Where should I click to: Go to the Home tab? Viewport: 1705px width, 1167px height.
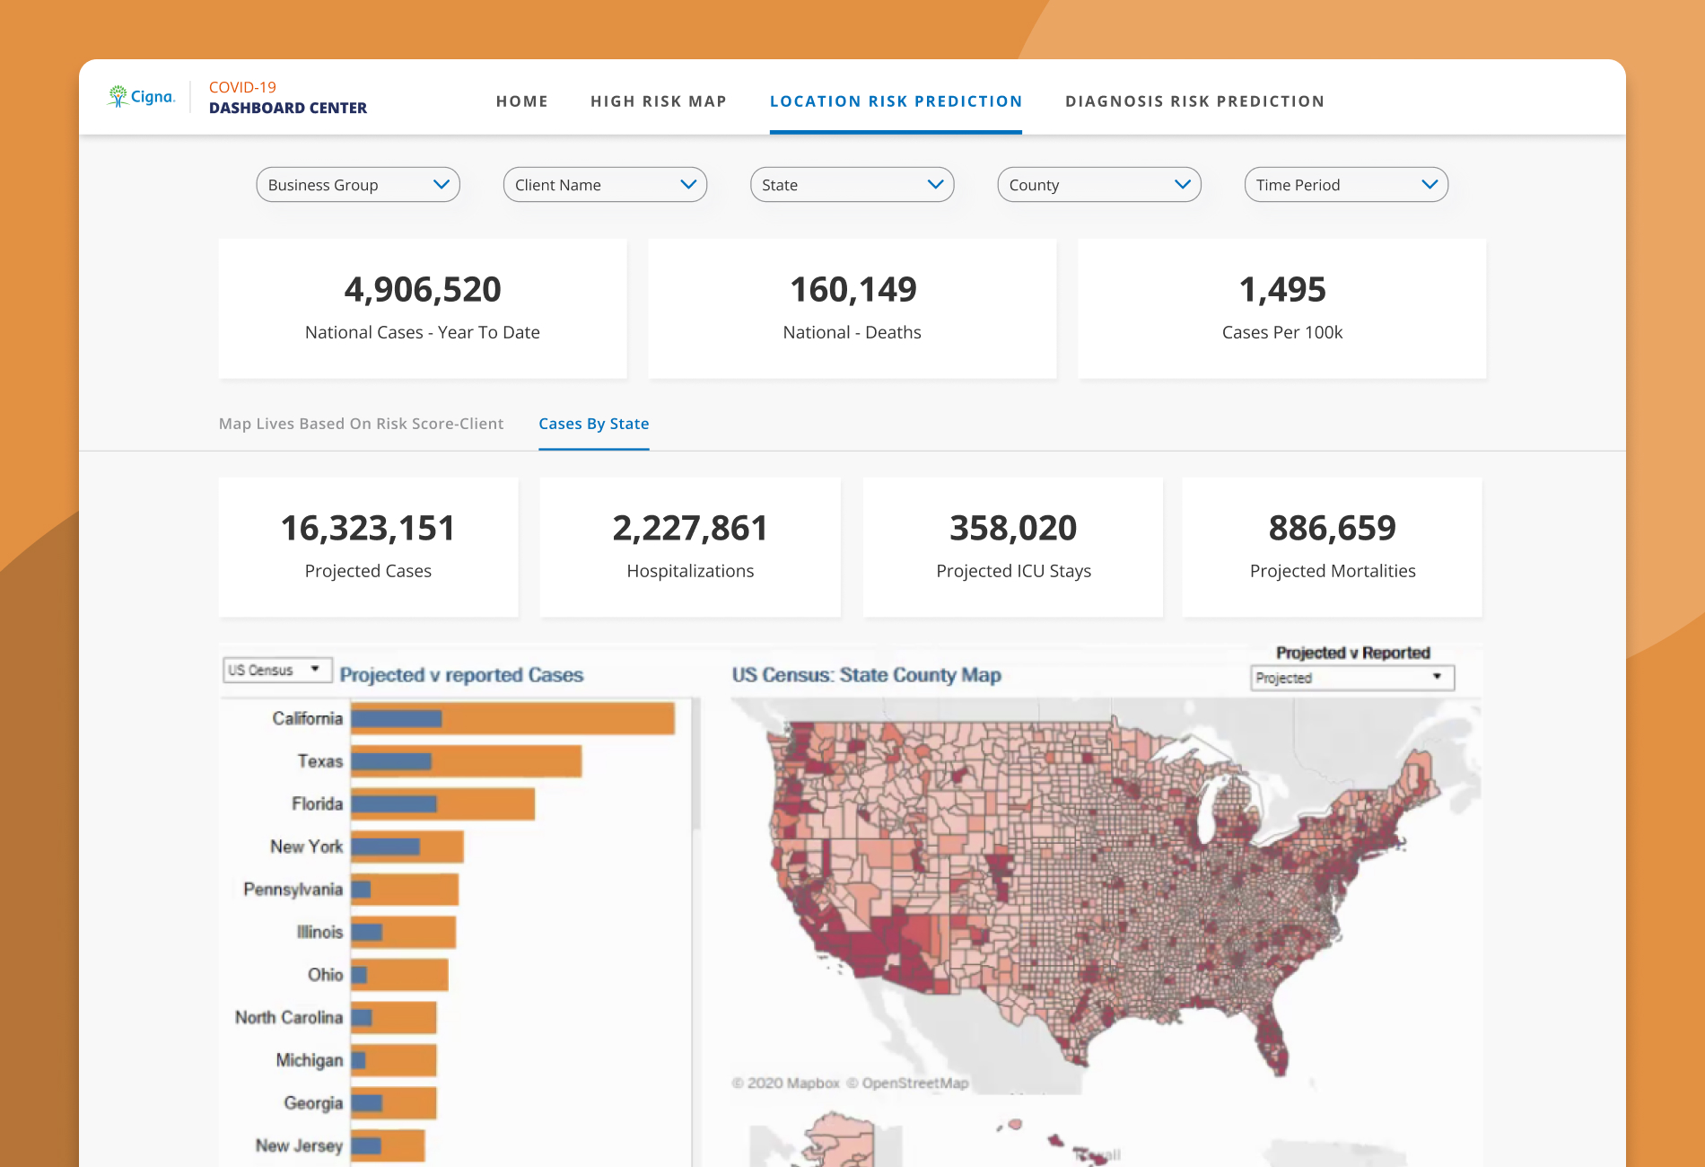pos(522,101)
